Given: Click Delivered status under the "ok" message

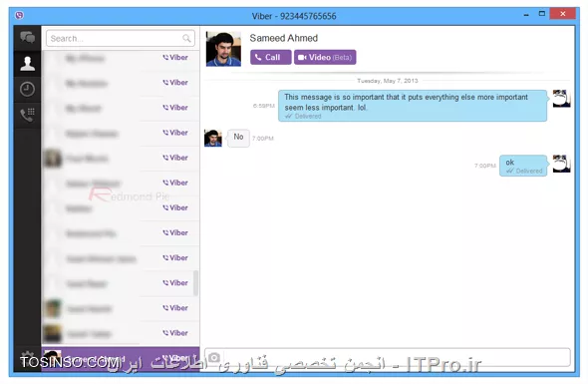Looking at the screenshot, I should [524, 171].
